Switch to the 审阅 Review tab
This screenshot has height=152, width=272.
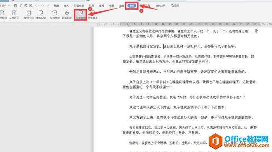tap(101, 6)
